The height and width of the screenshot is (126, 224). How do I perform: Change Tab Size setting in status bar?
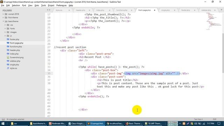(x=198, y=119)
